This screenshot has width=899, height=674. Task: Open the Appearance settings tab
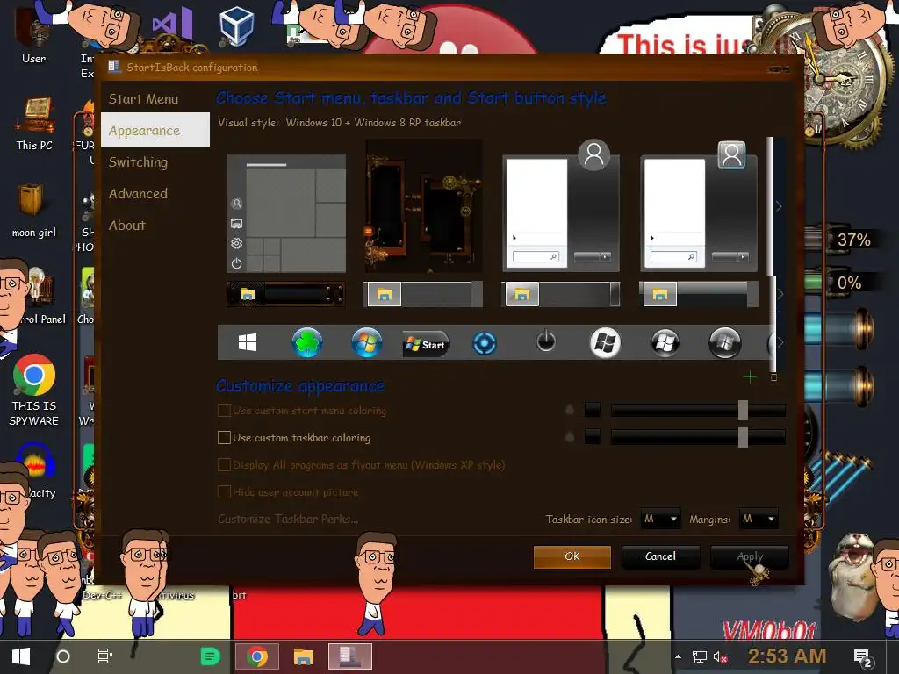tap(155, 130)
